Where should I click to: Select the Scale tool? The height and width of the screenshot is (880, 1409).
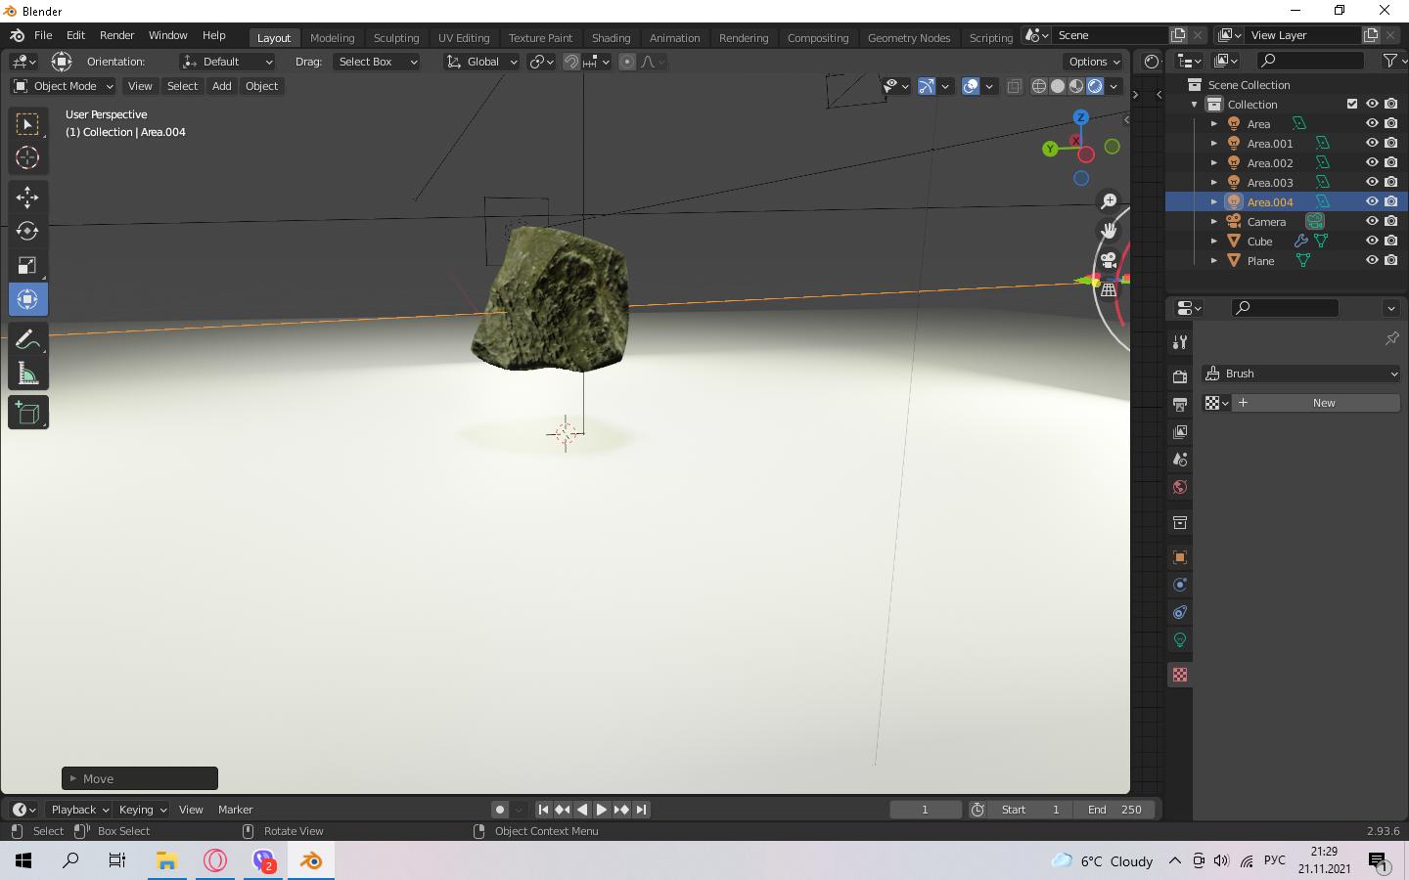27,265
